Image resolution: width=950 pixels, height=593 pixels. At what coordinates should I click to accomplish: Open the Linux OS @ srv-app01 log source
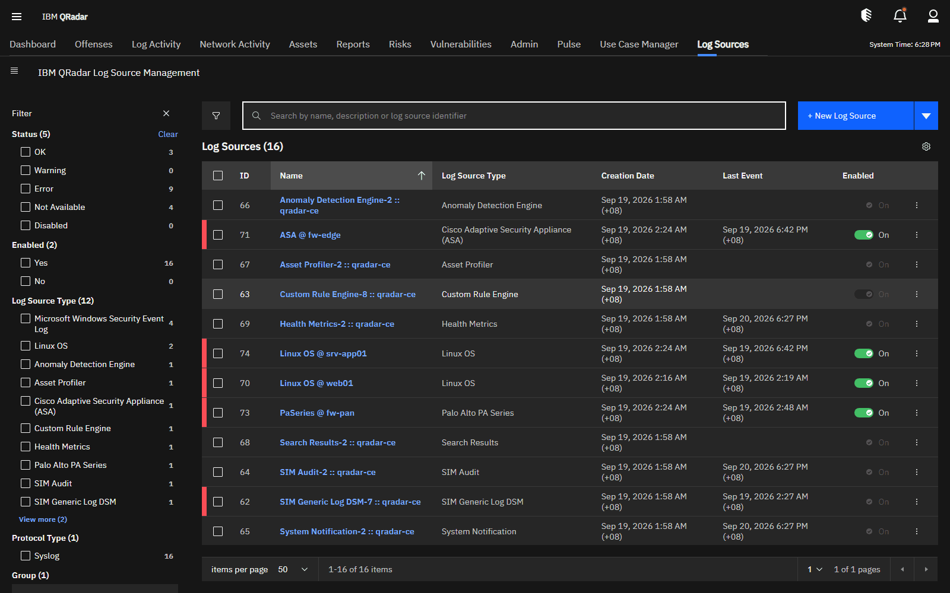pos(324,353)
